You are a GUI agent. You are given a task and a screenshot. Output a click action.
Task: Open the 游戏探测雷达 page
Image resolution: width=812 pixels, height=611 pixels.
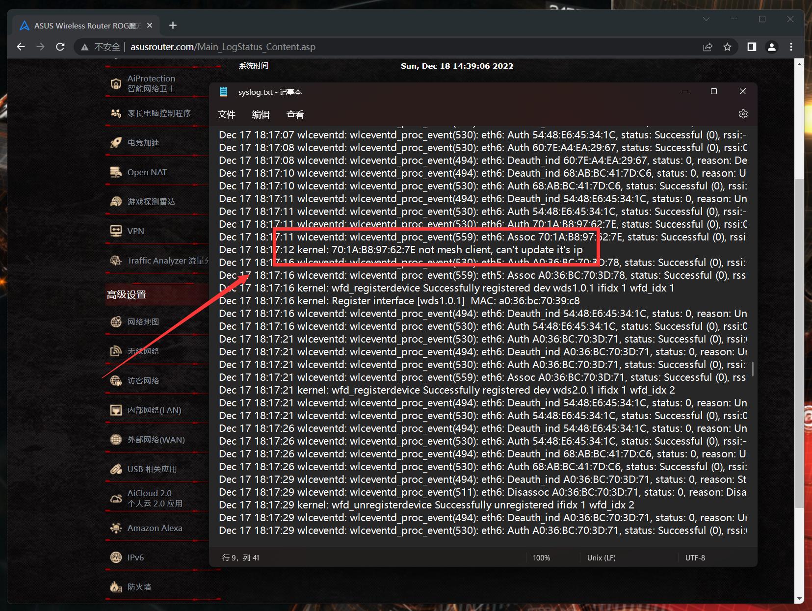151,202
